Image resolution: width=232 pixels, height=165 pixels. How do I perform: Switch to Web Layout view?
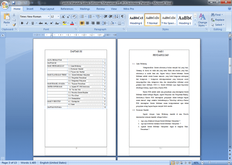[181, 163]
